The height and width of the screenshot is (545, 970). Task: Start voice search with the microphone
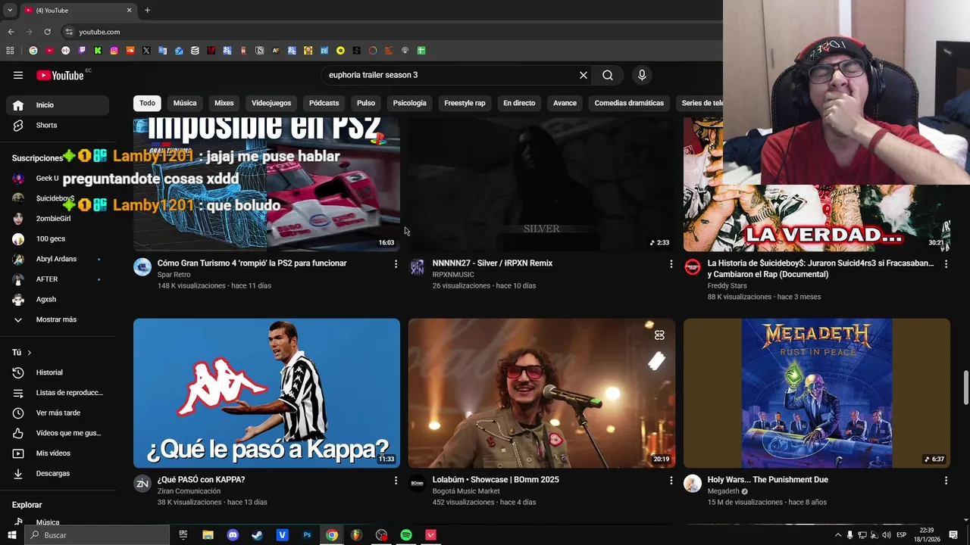click(642, 75)
